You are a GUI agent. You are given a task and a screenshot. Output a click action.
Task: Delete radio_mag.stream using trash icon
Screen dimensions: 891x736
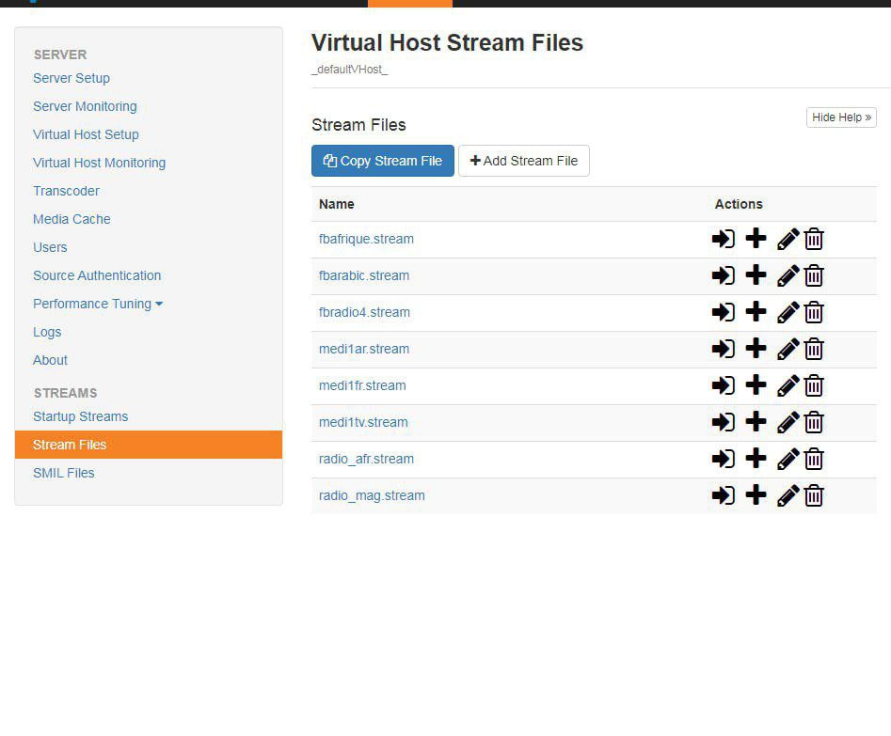pyautogui.click(x=814, y=495)
